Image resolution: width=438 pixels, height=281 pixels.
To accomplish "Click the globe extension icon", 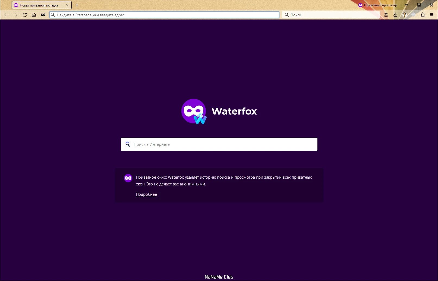I will point(413,15).
